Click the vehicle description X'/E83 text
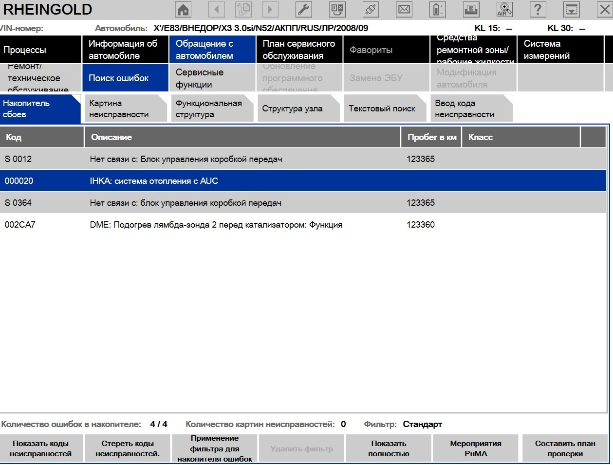The height and width of the screenshot is (465, 613). click(260, 28)
